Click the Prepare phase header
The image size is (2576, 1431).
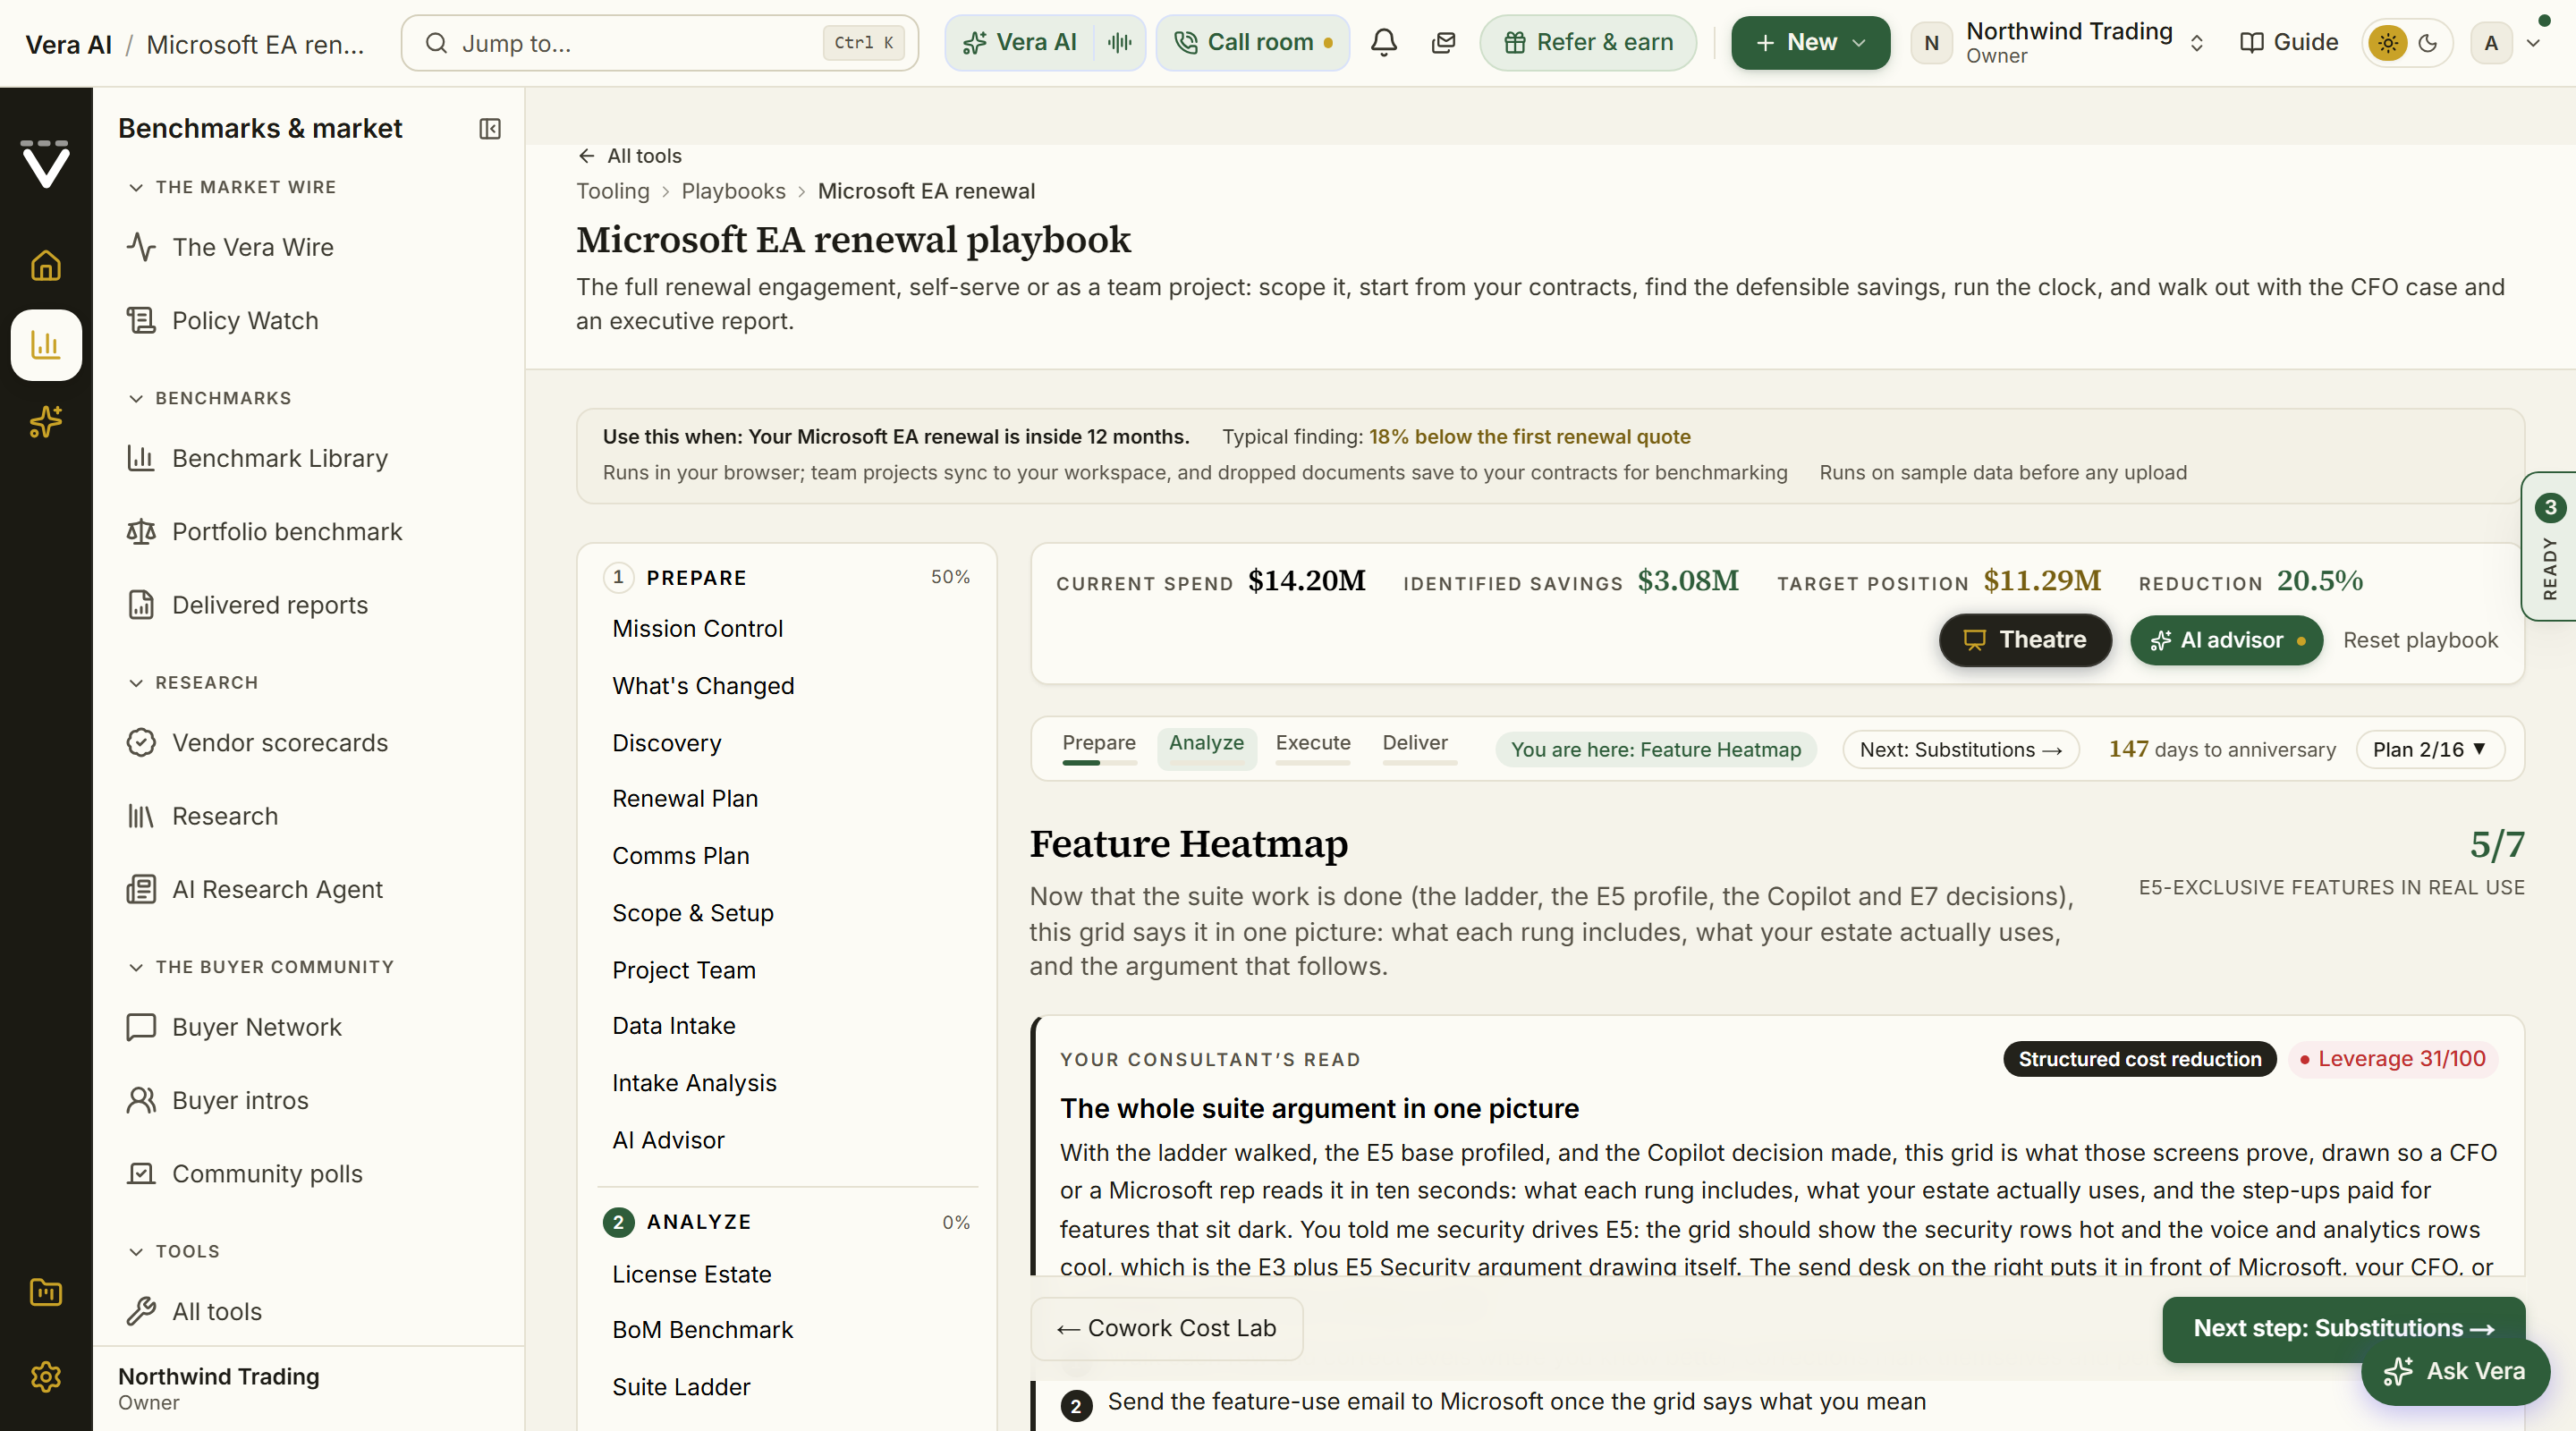[x=787, y=578]
